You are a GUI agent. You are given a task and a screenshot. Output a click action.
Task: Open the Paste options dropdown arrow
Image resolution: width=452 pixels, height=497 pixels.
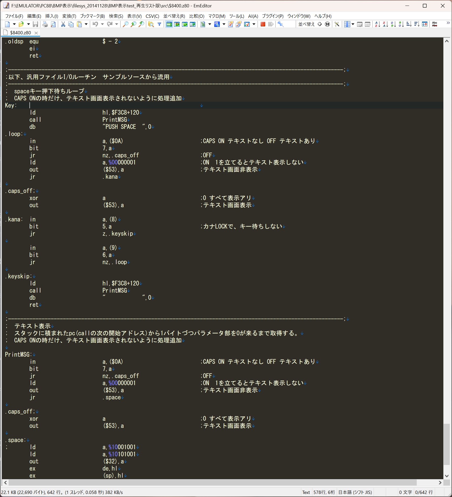point(86,24)
